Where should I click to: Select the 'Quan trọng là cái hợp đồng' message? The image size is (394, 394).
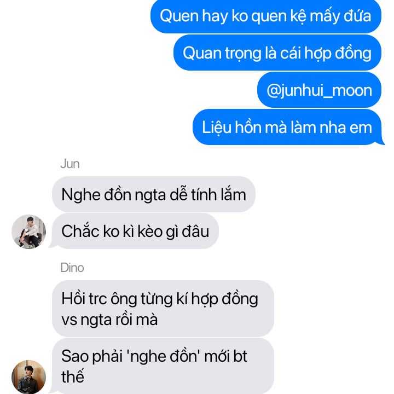click(277, 53)
